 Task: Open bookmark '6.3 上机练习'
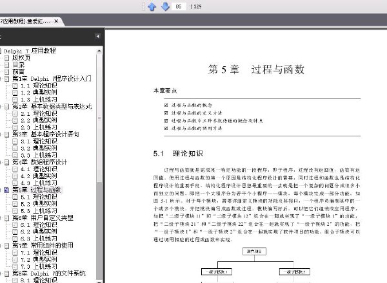pyautogui.click(x=39, y=239)
